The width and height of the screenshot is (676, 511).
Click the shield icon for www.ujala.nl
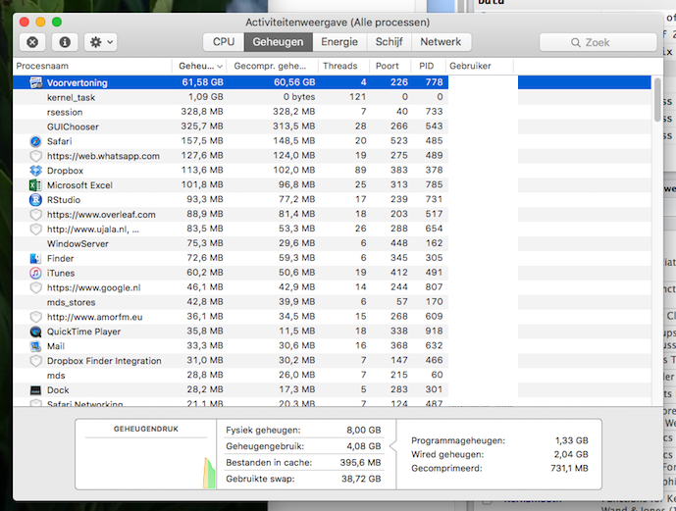point(35,230)
